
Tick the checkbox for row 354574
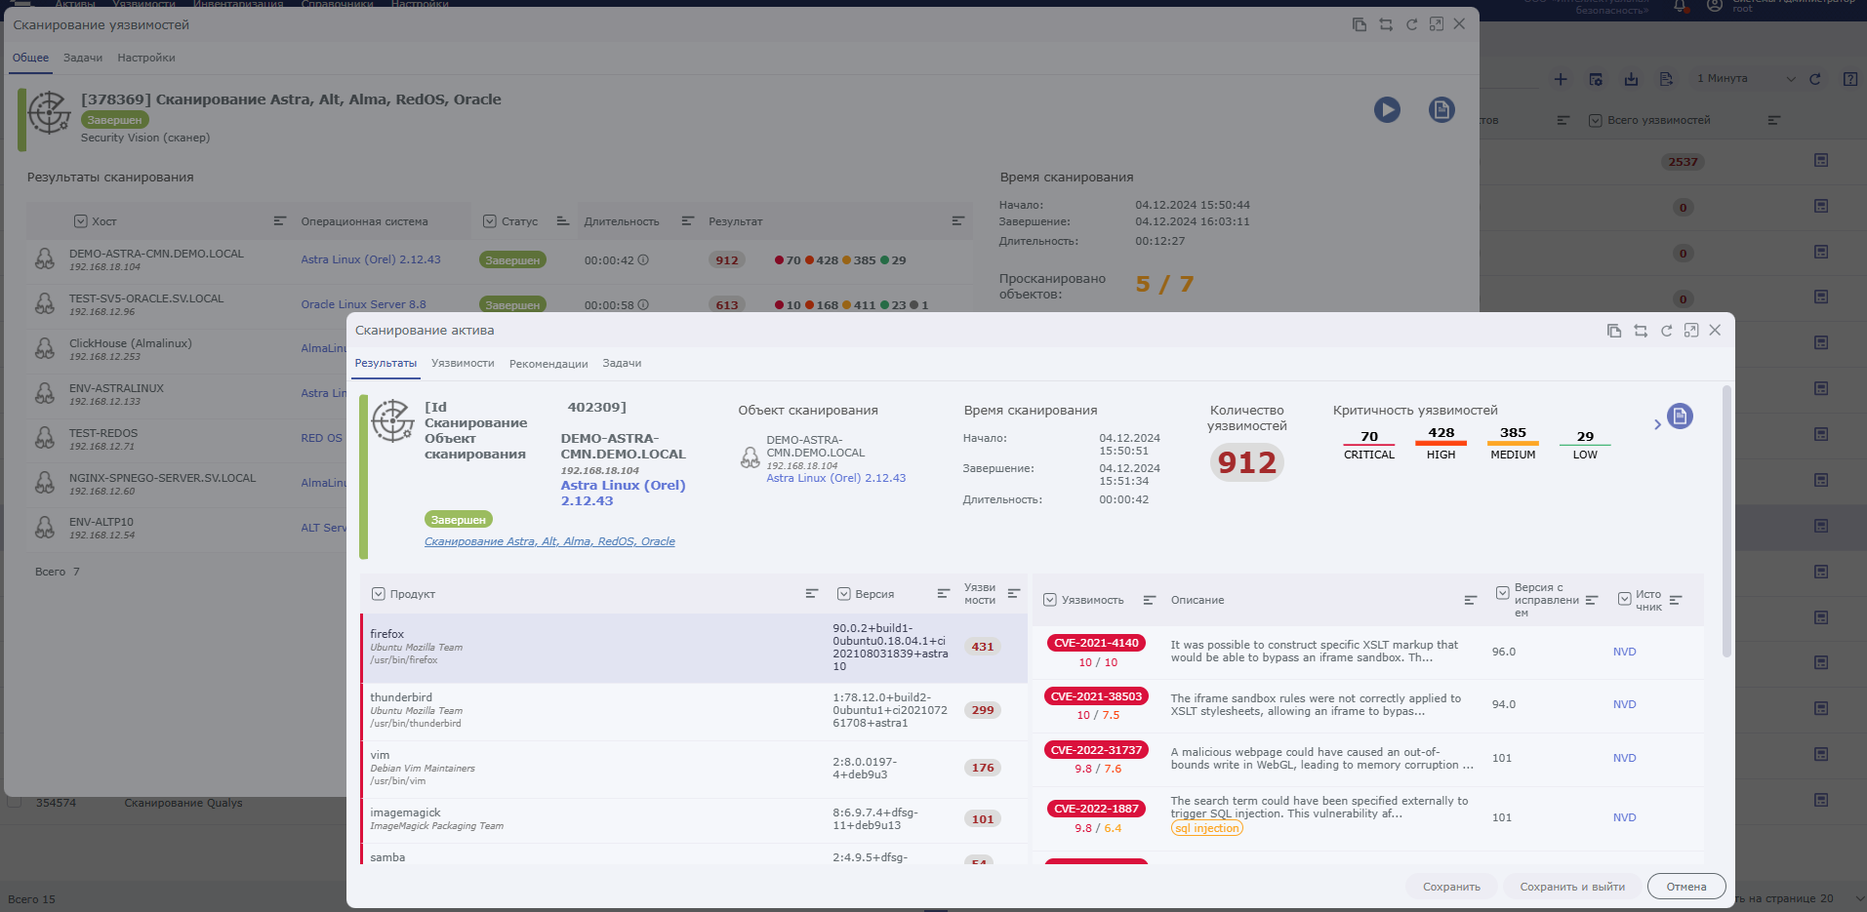point(15,803)
